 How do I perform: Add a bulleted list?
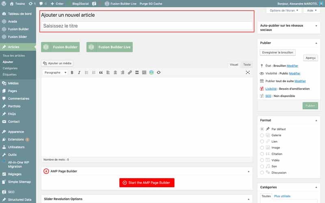(87, 73)
